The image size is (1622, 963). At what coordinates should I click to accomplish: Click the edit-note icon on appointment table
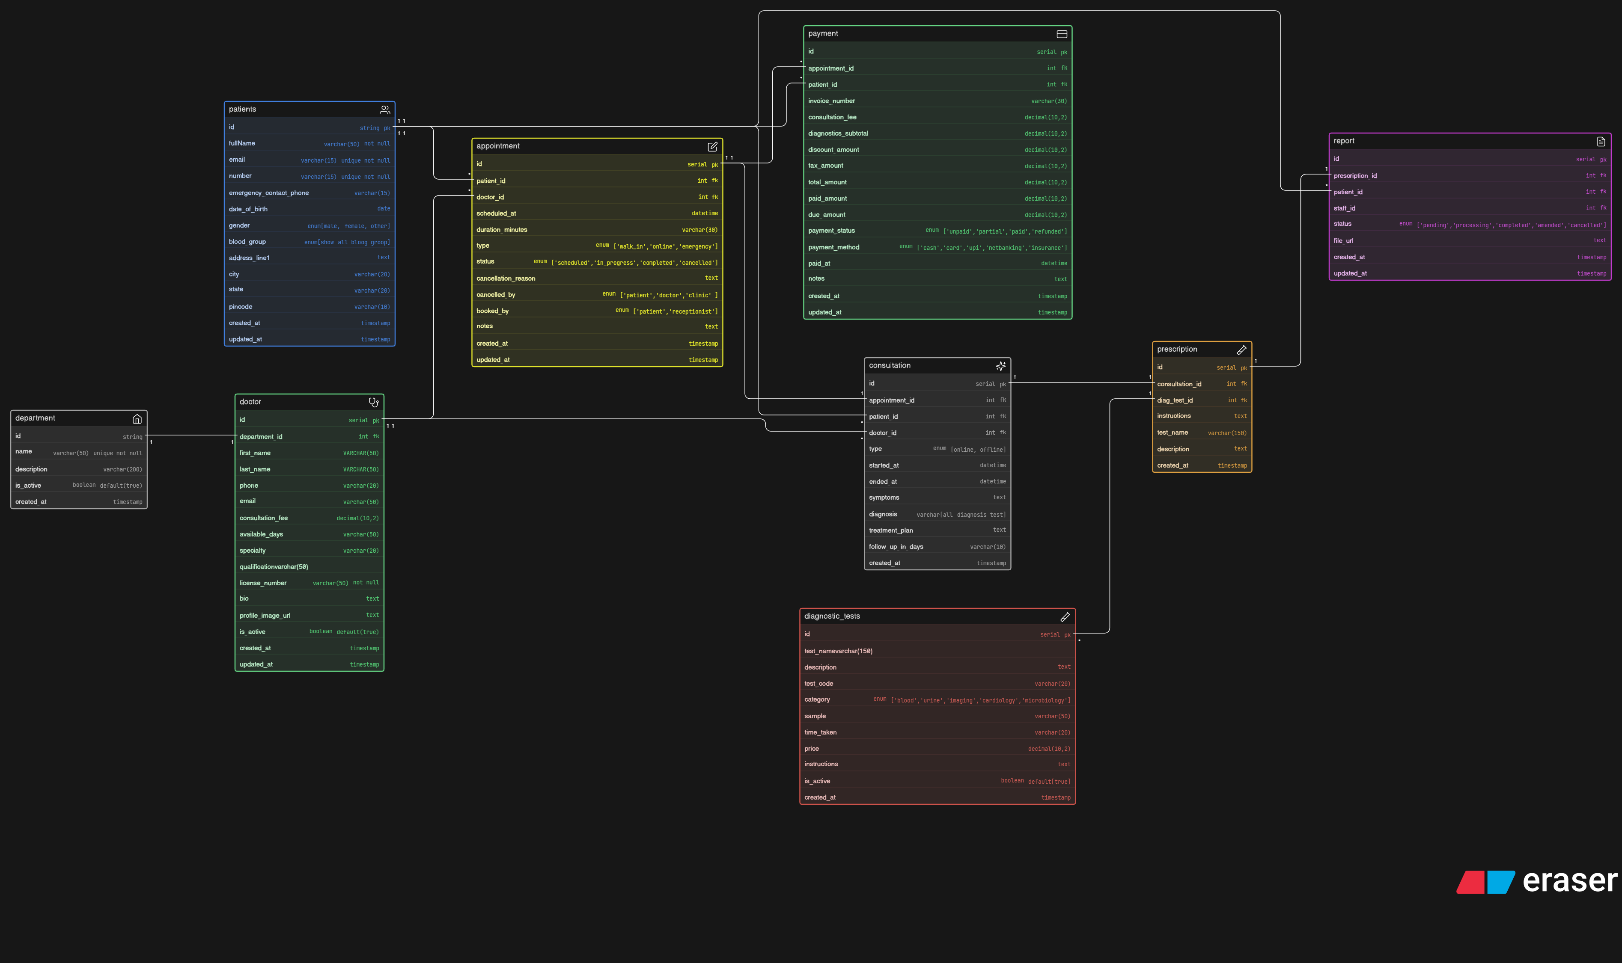[x=711, y=147]
